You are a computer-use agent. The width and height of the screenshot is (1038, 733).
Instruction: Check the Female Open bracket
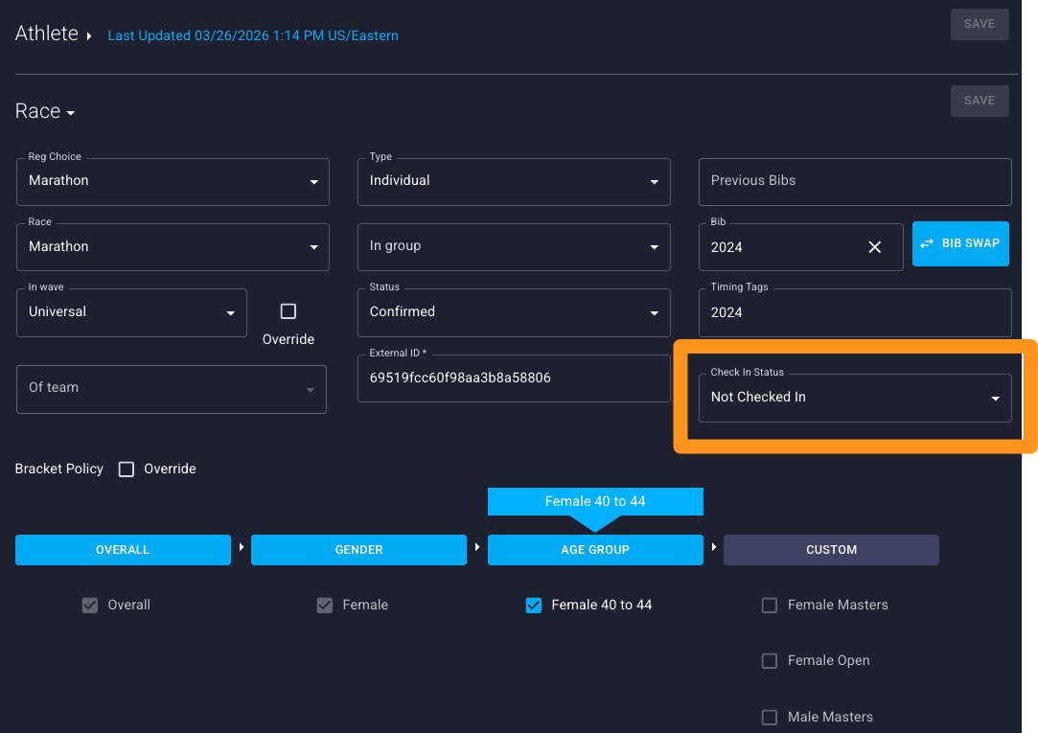click(x=769, y=661)
